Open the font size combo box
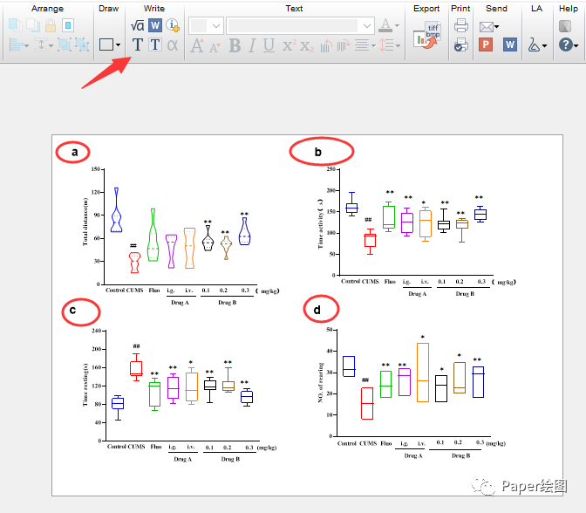 point(206,26)
